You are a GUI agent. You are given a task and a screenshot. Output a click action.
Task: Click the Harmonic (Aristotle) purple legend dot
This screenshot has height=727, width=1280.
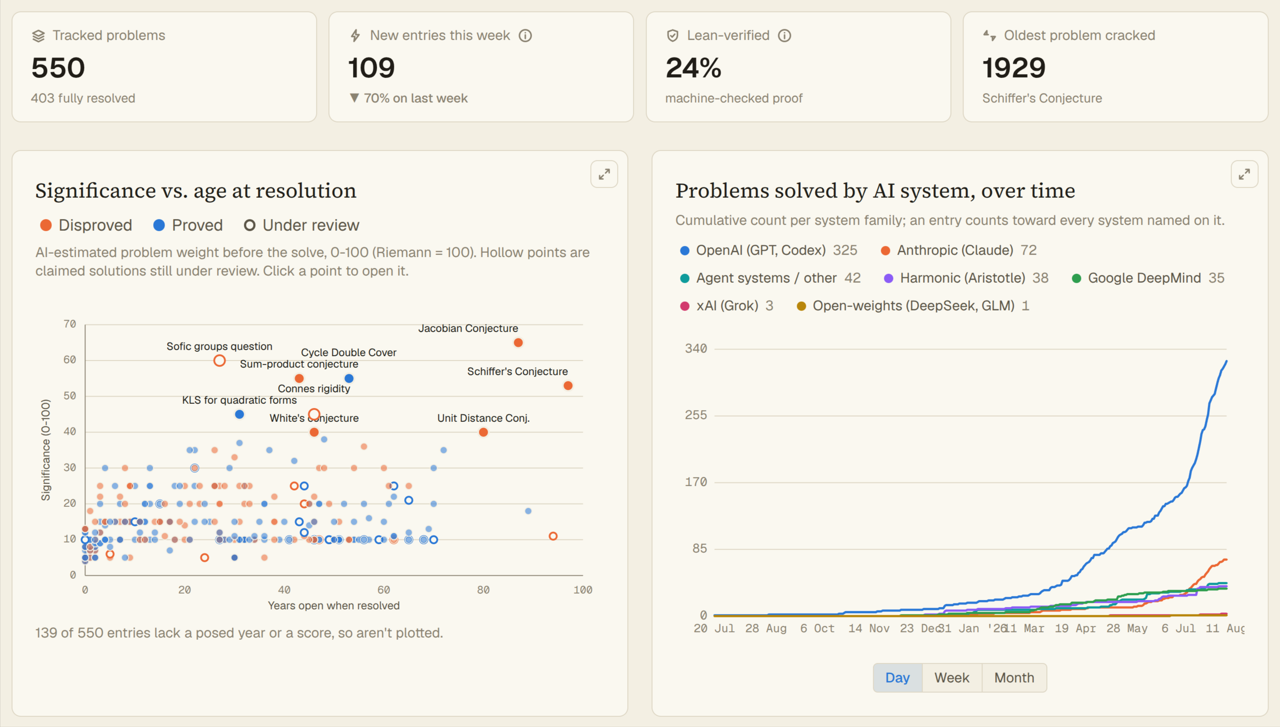click(x=888, y=279)
